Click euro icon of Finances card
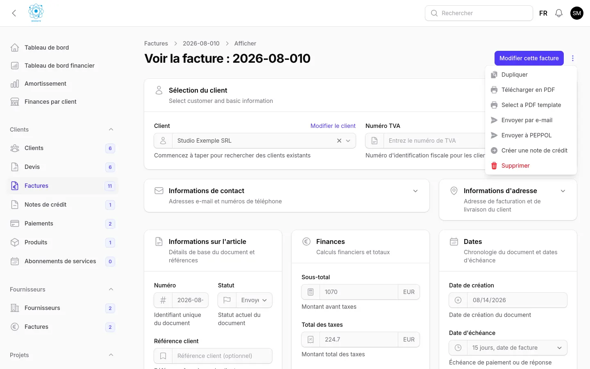 [x=306, y=241]
